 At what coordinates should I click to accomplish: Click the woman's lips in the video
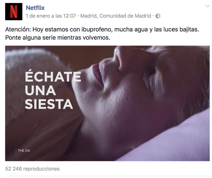(x=98, y=74)
